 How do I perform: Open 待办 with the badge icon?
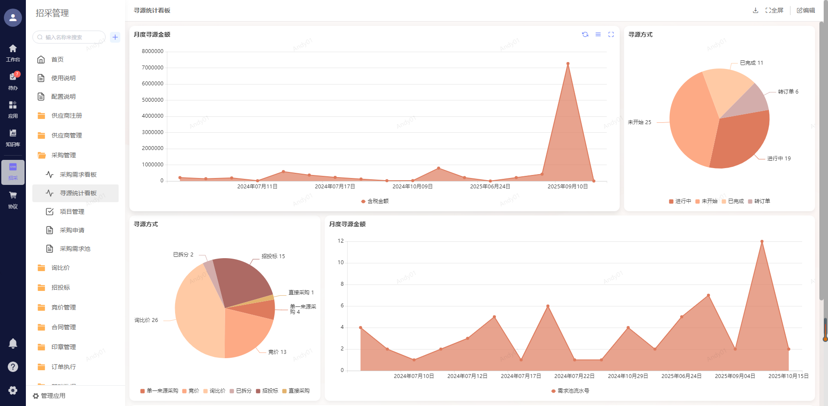coord(13,80)
